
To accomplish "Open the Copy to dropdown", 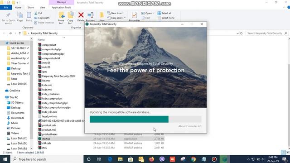I will pos(70,18).
